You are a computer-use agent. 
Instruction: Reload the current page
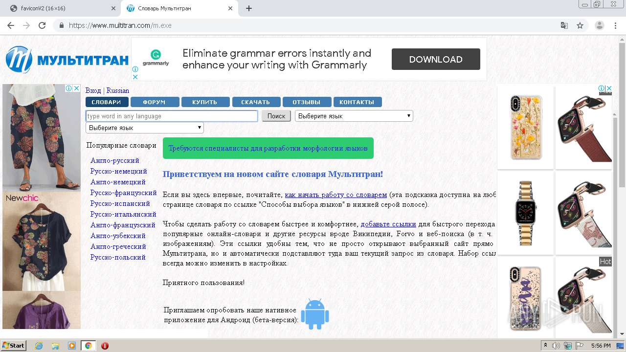pyautogui.click(x=42, y=25)
